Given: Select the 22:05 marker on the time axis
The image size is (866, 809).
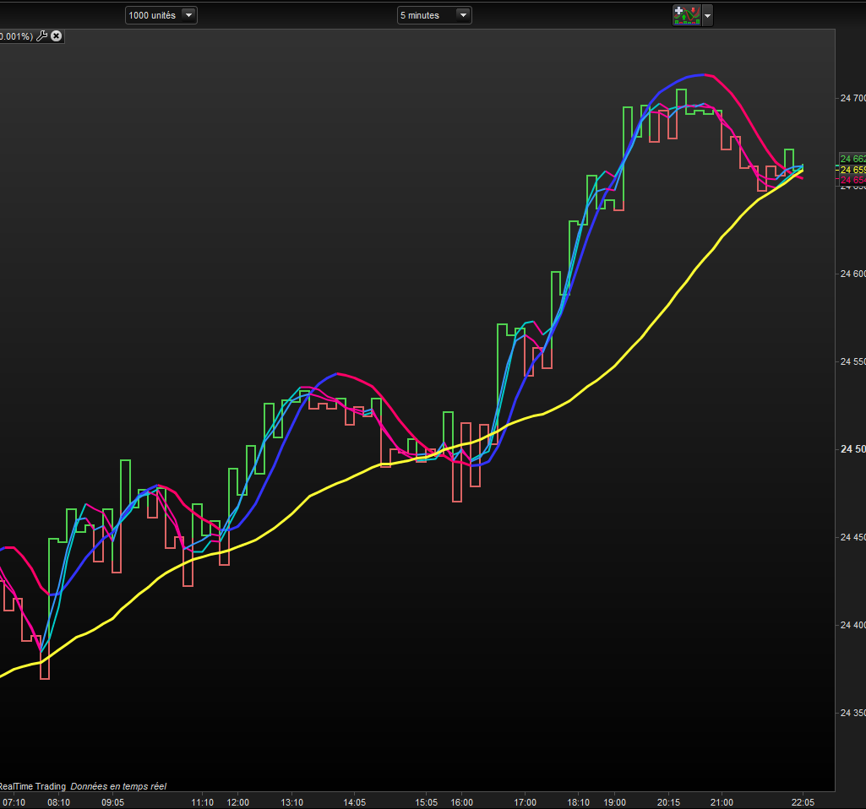Looking at the screenshot, I should [803, 802].
